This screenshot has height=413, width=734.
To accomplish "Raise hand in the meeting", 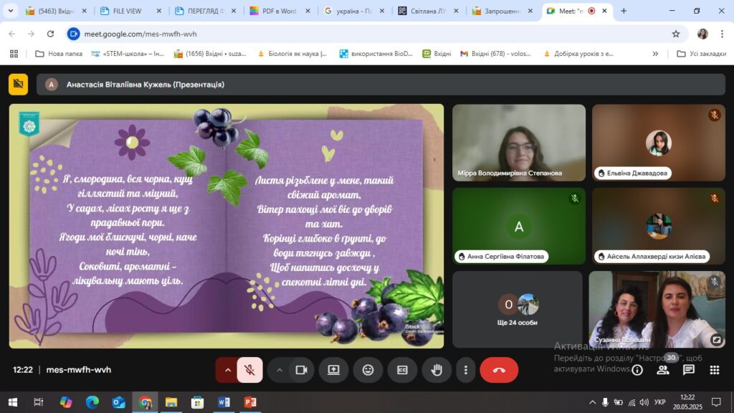I will point(437,370).
